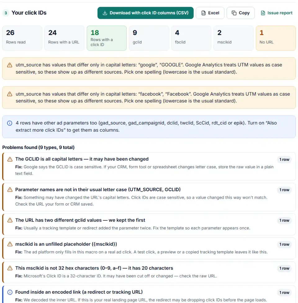
Task: Select the 1 No URL stat card
Action: coord(276,38)
